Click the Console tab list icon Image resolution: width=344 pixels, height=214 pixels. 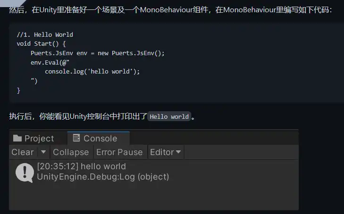(76, 138)
